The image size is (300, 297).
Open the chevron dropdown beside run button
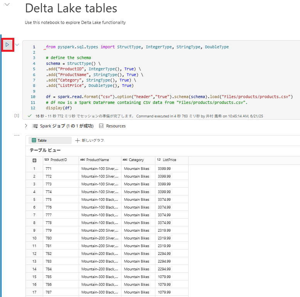(x=17, y=45)
